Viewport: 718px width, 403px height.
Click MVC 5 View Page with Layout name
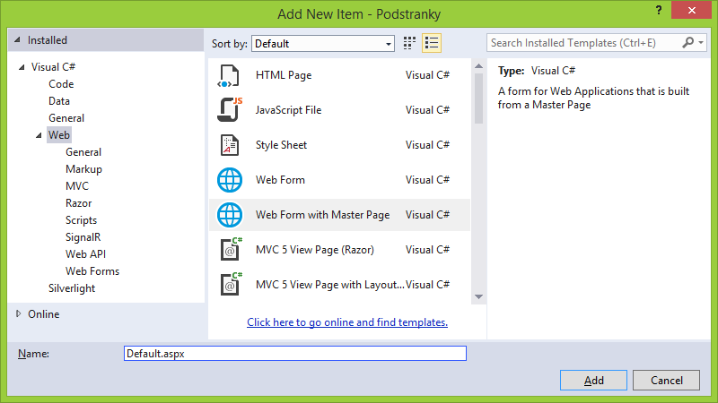pos(329,285)
